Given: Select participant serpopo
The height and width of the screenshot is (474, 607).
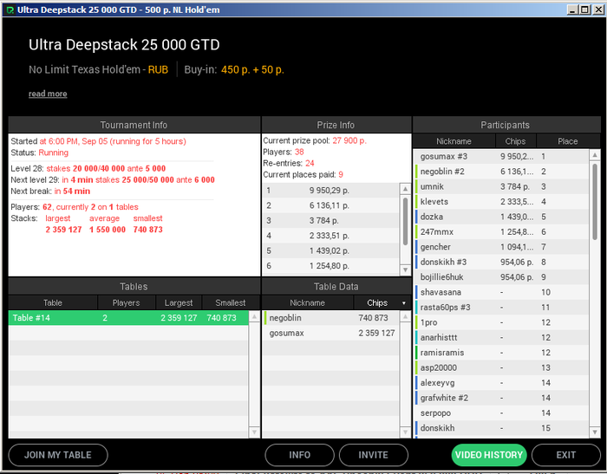Looking at the screenshot, I should click(502, 412).
